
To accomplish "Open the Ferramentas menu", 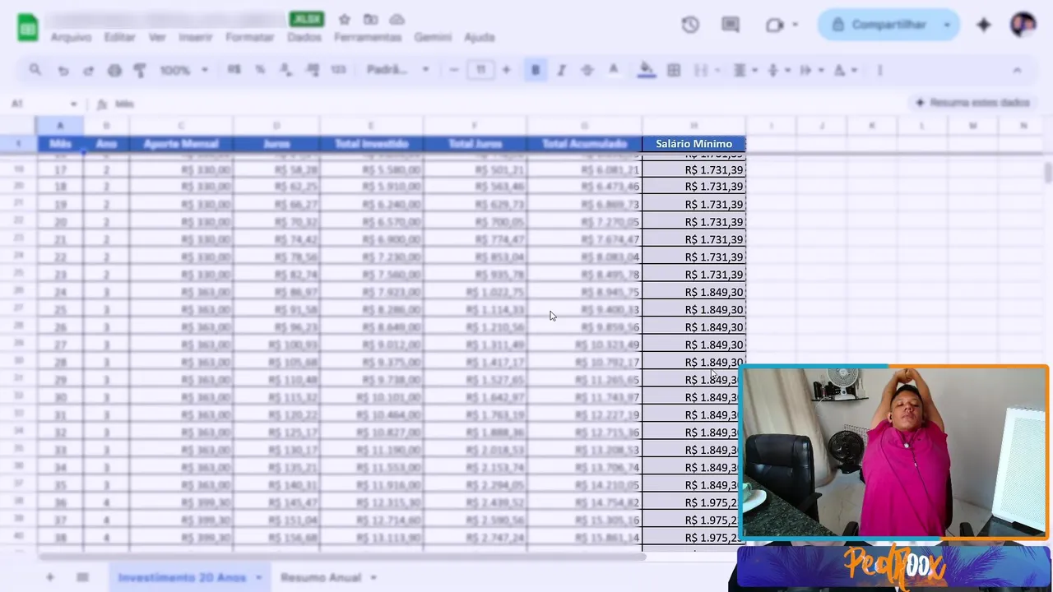I will (x=368, y=38).
